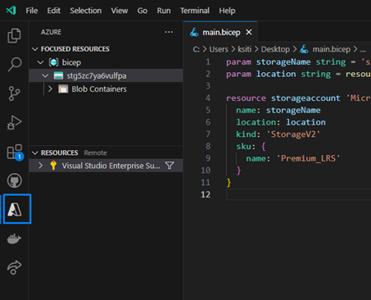Viewport: 371px width, 300px height.
Task: Open the Terminal menu
Action: tap(195, 11)
